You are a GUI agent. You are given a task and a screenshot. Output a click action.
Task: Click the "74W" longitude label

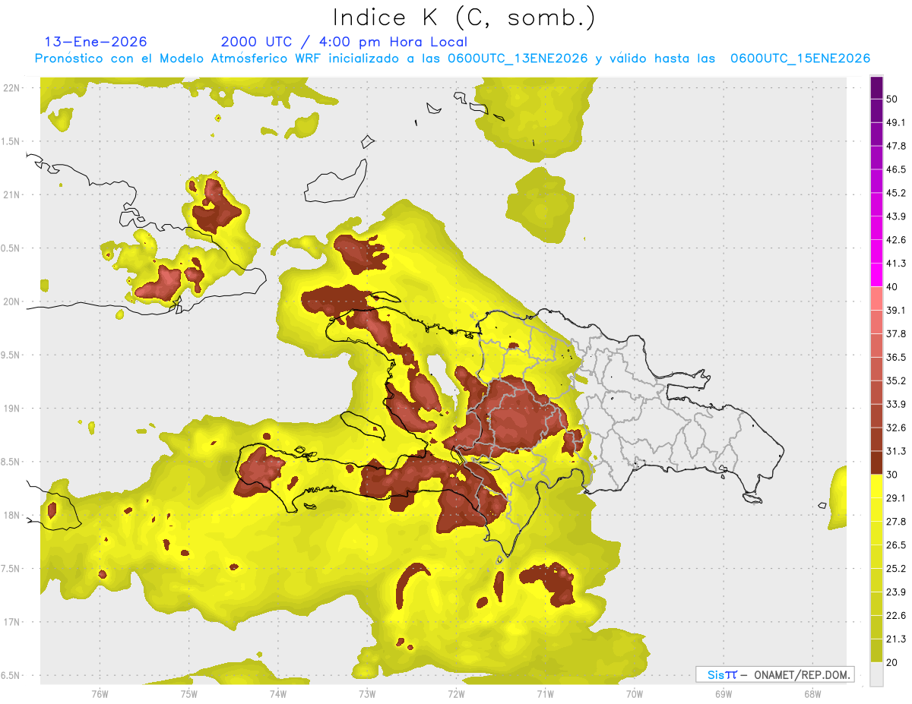coord(278,693)
